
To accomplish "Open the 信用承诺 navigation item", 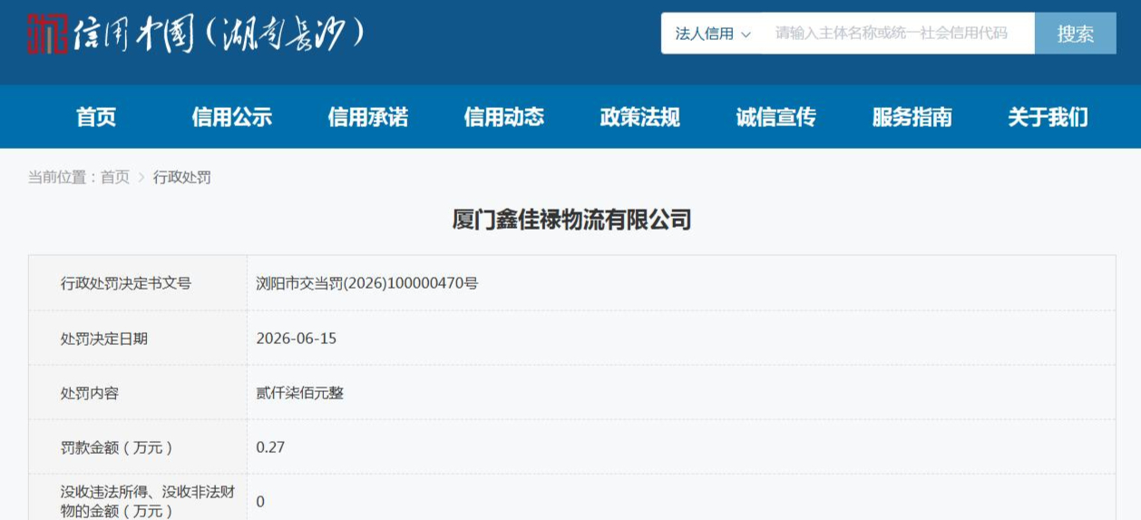I will [x=368, y=117].
